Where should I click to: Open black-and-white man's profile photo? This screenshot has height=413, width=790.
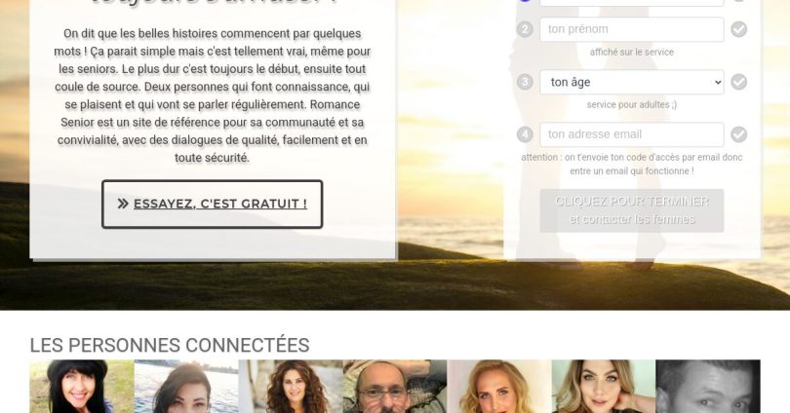tap(708, 387)
